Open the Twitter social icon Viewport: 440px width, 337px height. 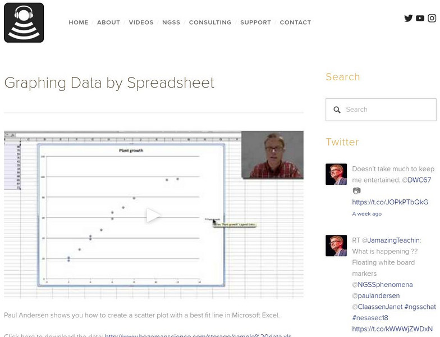(409, 18)
